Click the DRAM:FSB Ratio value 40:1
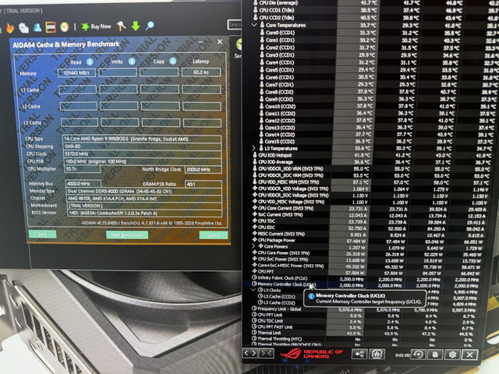 point(203,184)
